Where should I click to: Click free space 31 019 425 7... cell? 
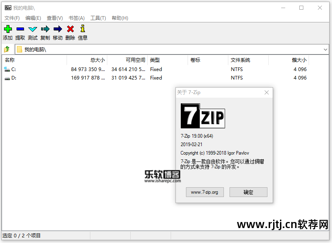(128, 78)
